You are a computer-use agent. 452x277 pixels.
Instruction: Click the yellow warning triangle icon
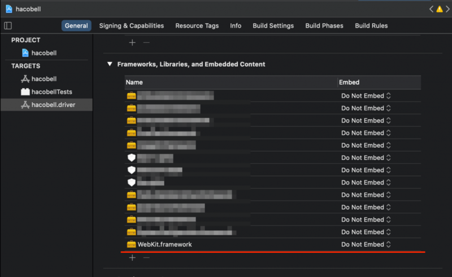coord(440,9)
